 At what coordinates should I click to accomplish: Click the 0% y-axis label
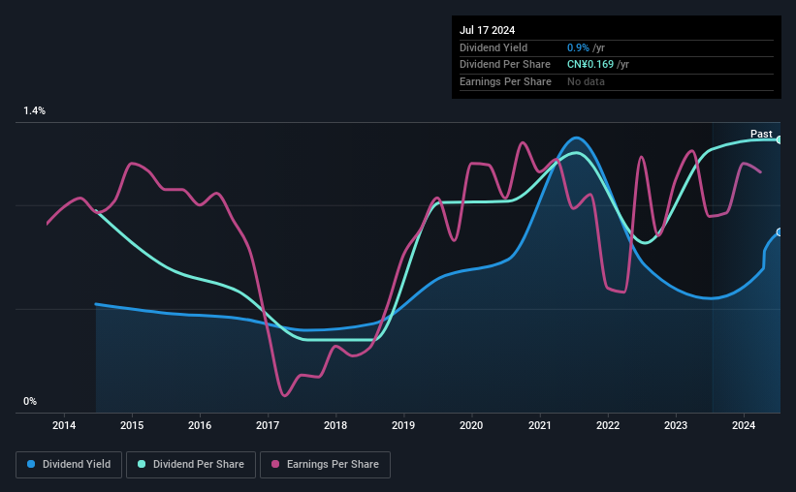point(30,401)
